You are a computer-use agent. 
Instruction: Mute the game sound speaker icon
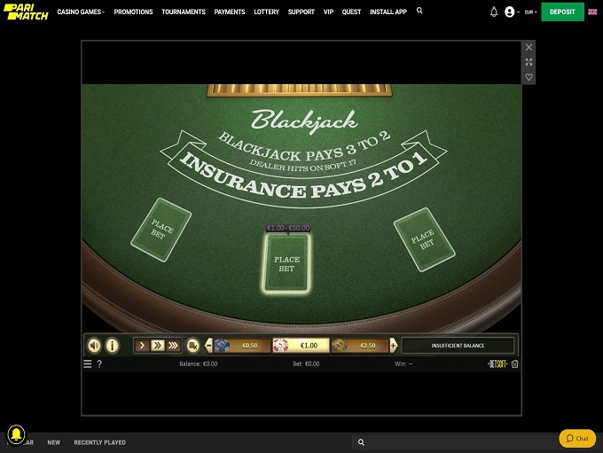pos(94,346)
